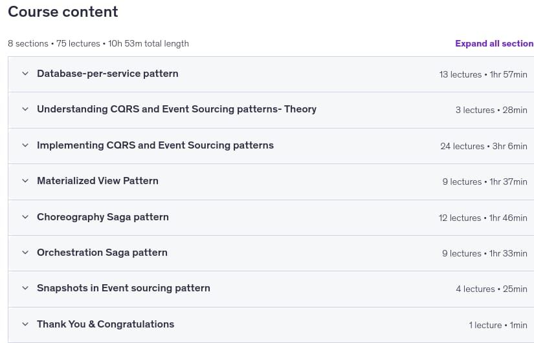Click the '24 lectures • 3hr 6min' text
Viewport: 534px width, 343px height.
point(484,146)
